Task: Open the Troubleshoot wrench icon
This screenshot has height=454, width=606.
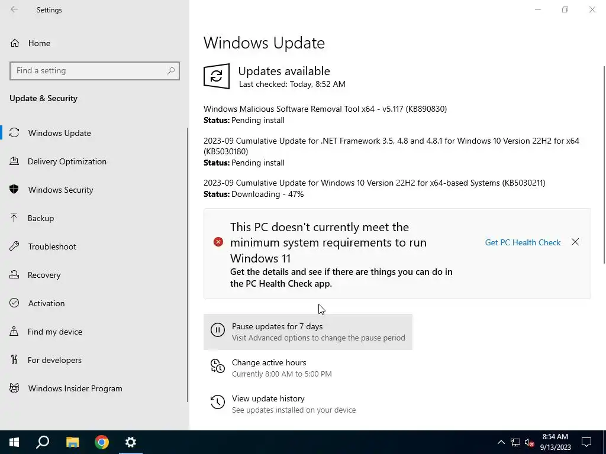Action: (14, 247)
